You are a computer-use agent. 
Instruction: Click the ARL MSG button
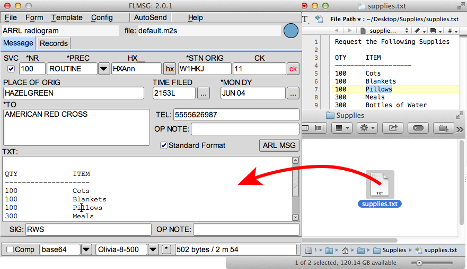pyautogui.click(x=279, y=145)
